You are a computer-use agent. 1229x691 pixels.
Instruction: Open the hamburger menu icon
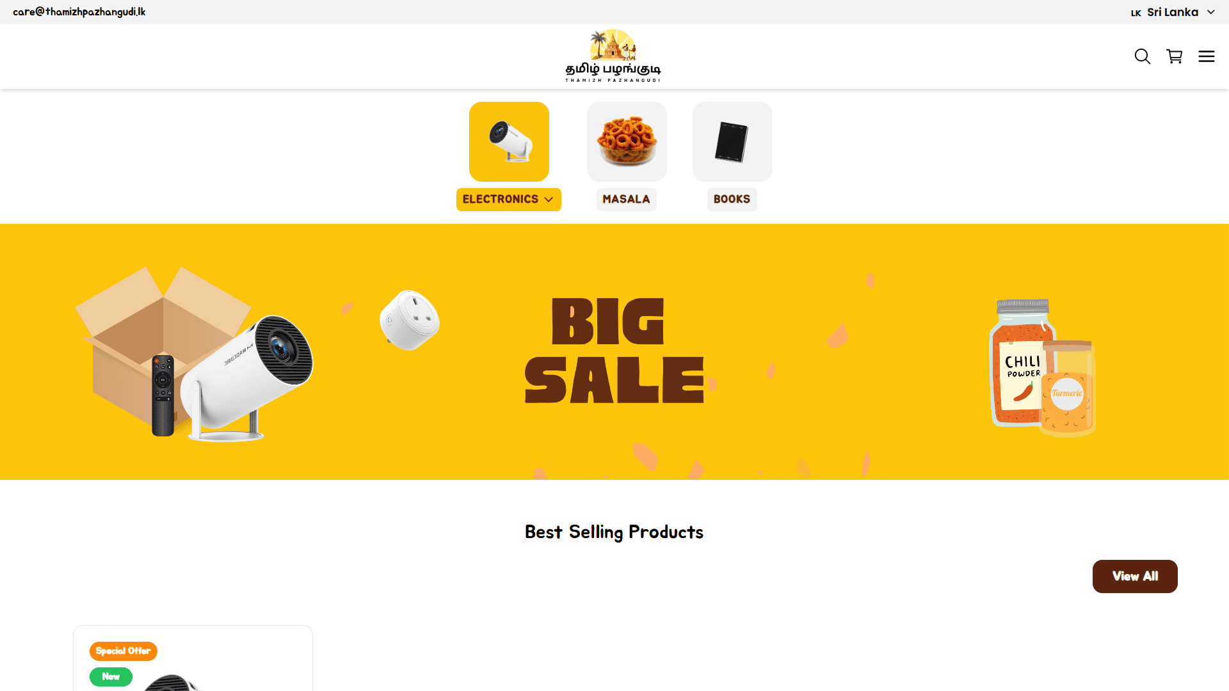pos(1207,56)
